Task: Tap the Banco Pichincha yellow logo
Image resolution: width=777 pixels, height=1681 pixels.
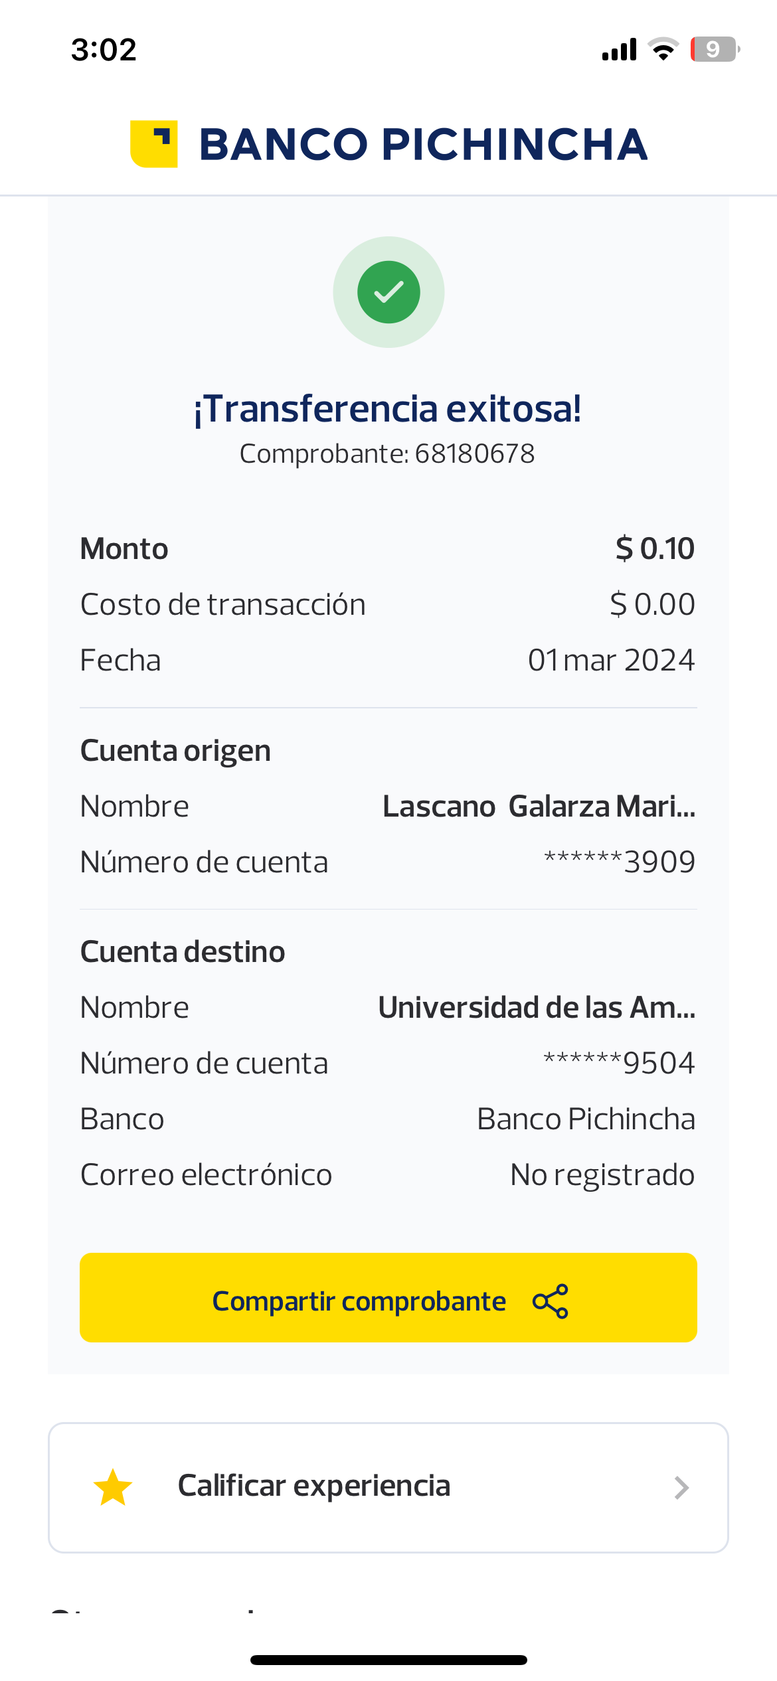Action: click(x=154, y=144)
